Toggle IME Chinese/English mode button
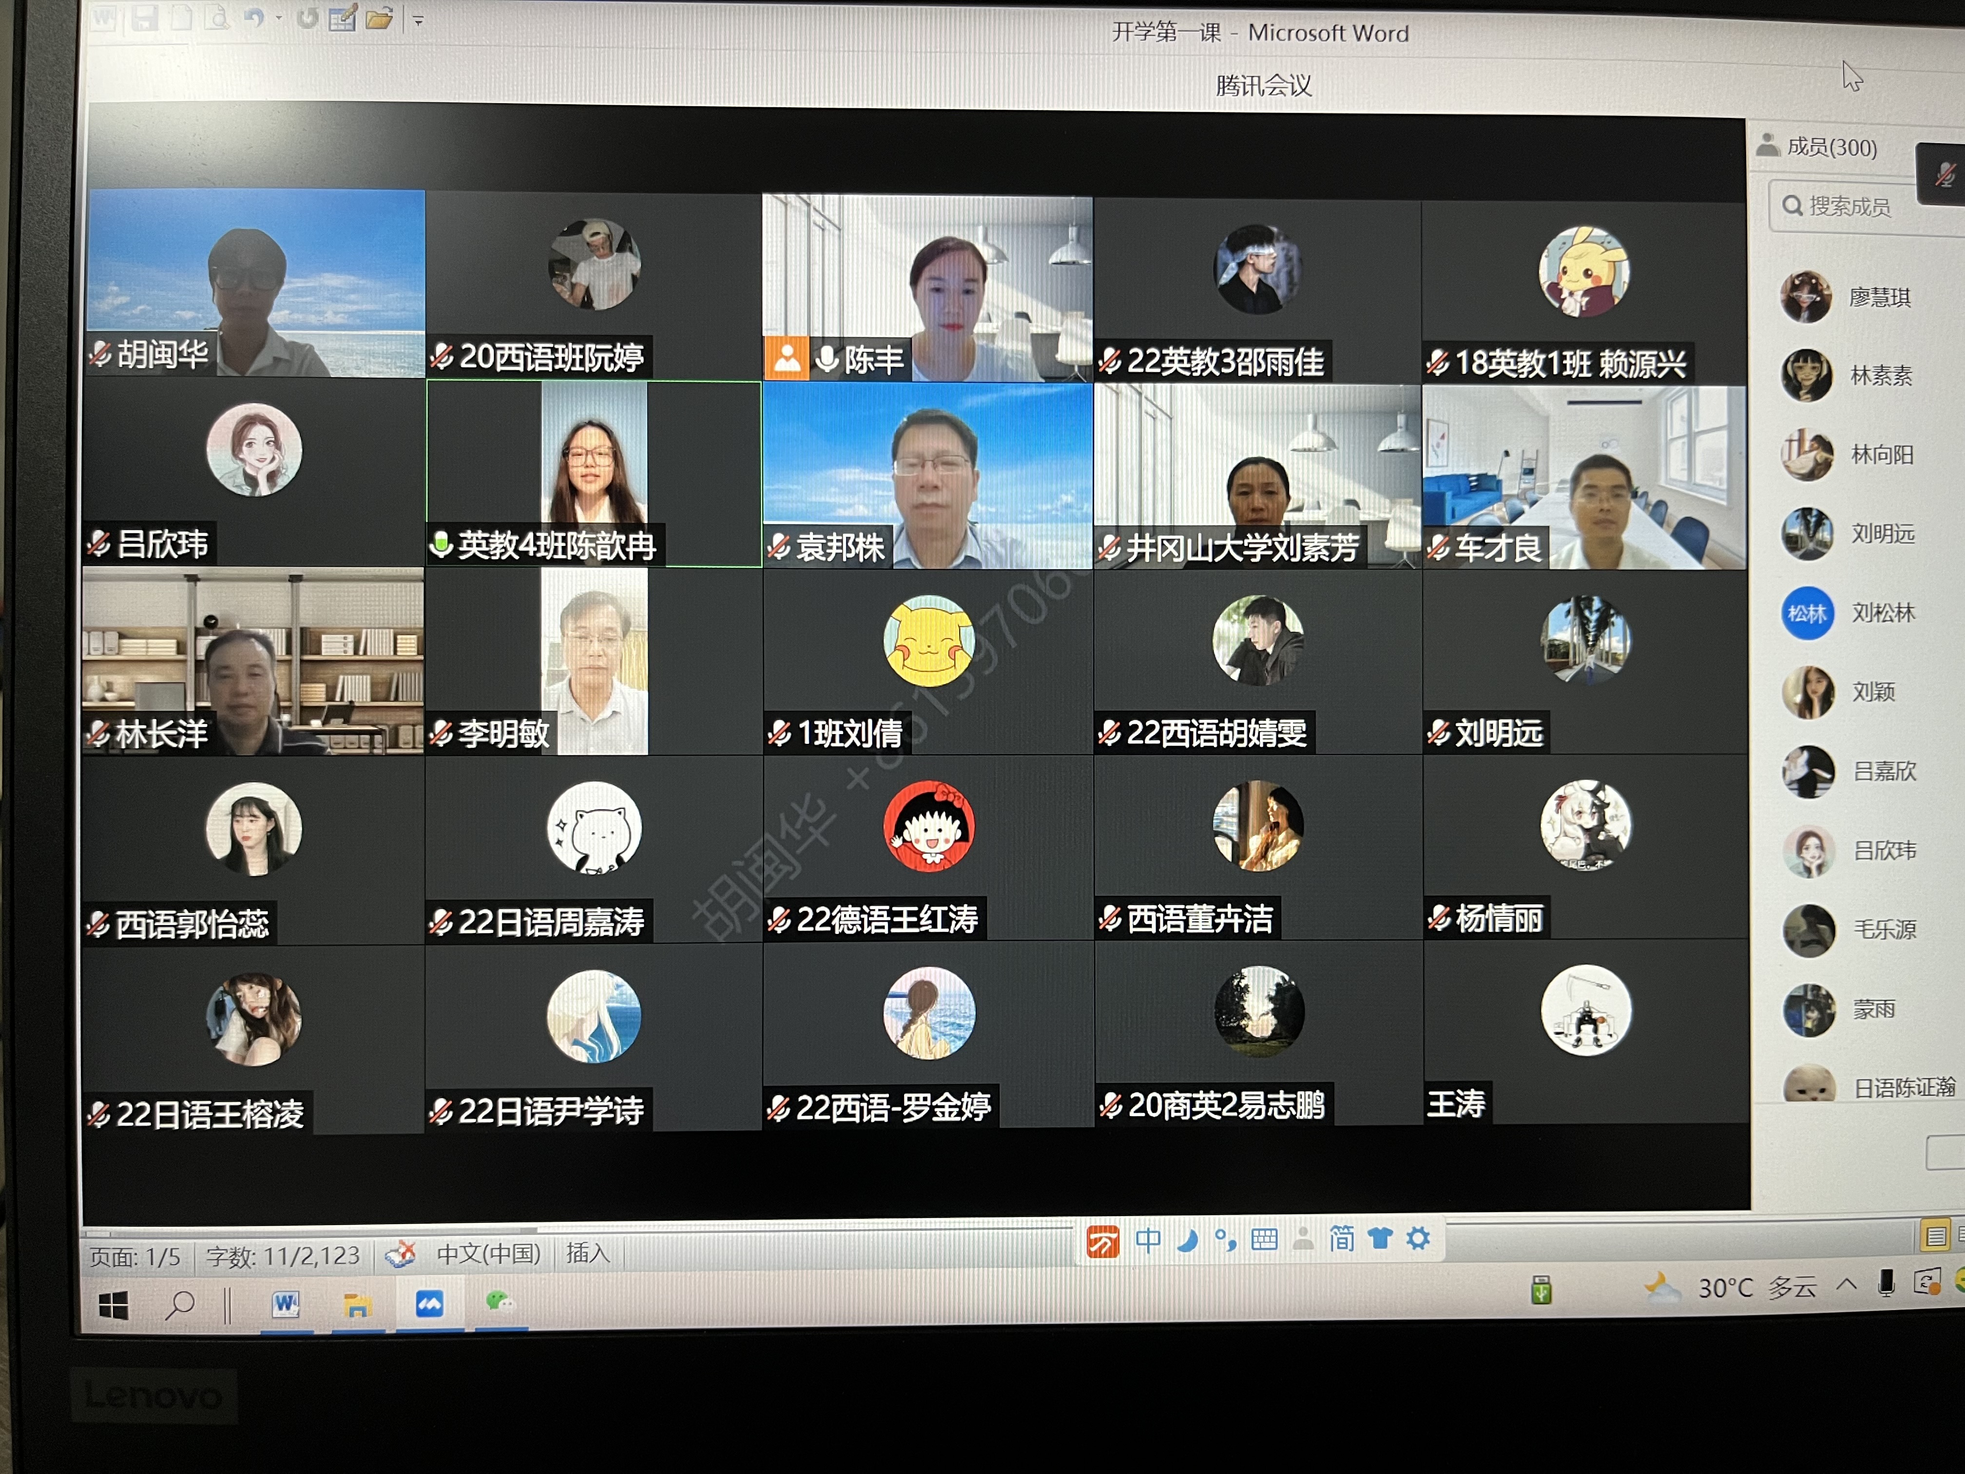 [1148, 1240]
